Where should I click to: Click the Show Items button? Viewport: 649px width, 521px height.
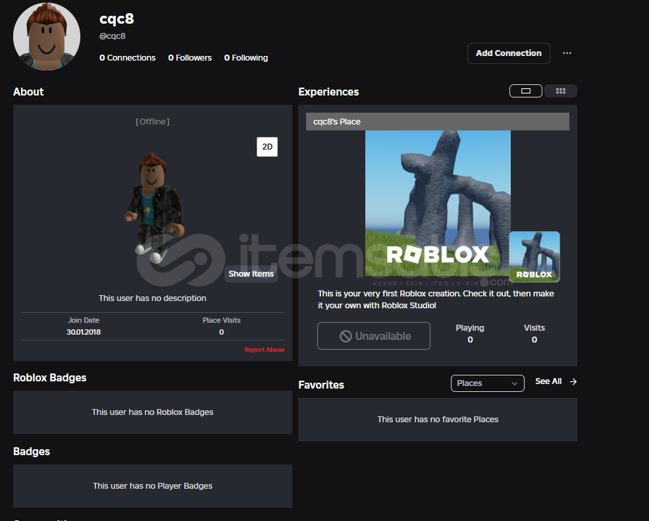coord(251,274)
